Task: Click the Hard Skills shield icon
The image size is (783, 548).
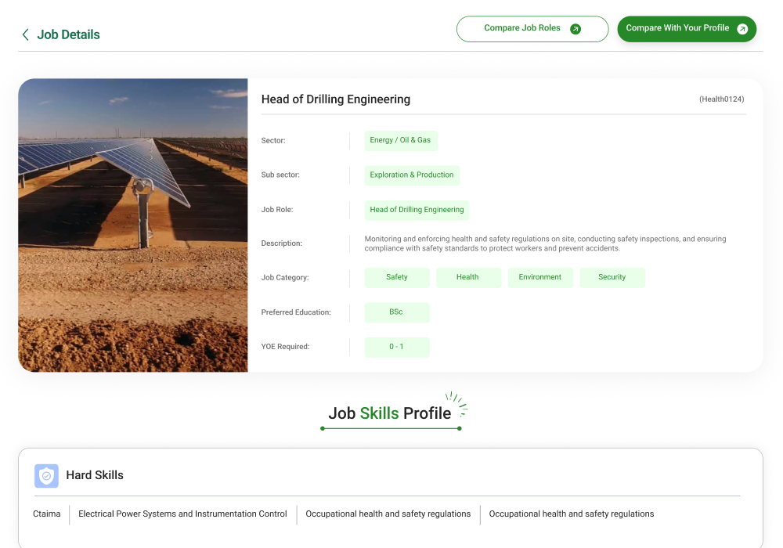Action: coord(46,475)
